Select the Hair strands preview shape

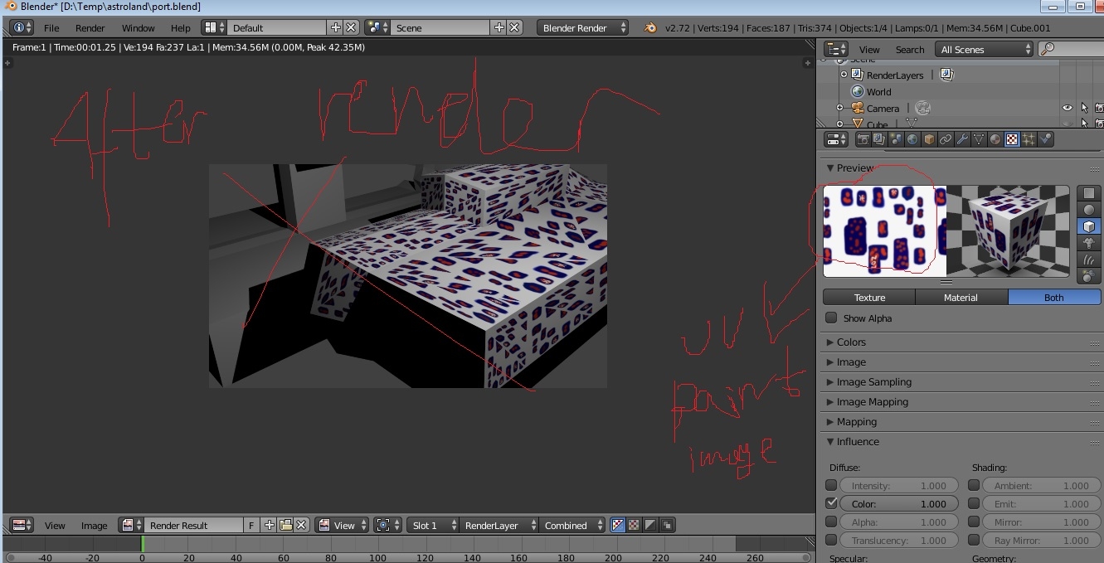point(1087,260)
